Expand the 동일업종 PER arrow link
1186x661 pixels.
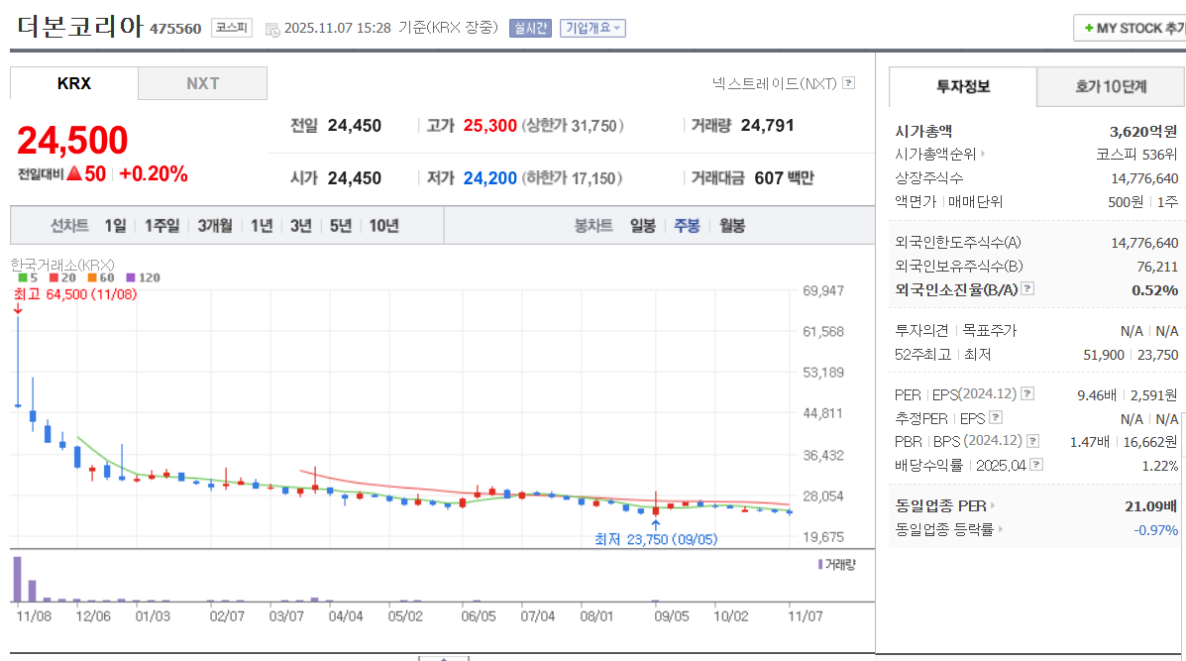coord(993,506)
